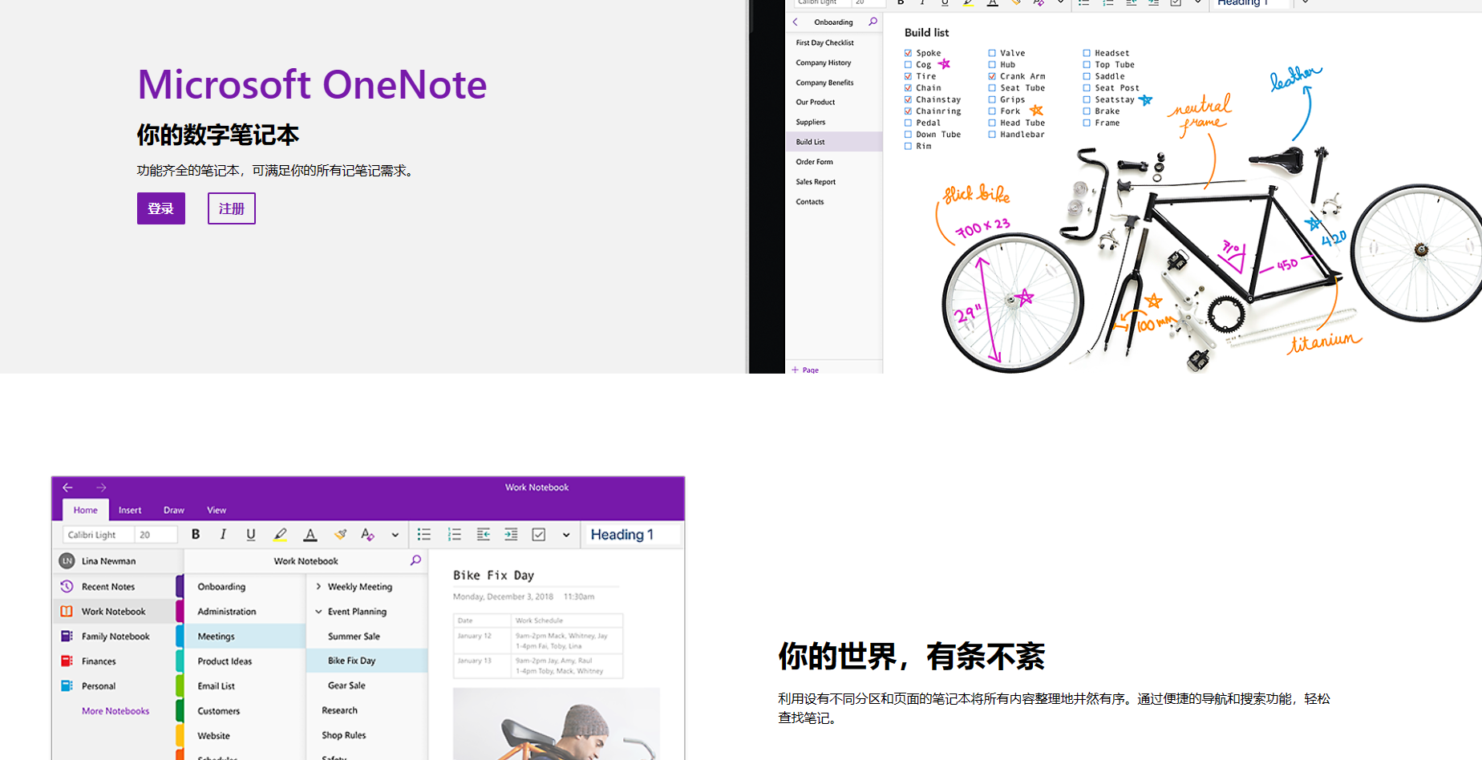The height and width of the screenshot is (760, 1482).
Task: Open the Draw tab
Action: point(174,510)
